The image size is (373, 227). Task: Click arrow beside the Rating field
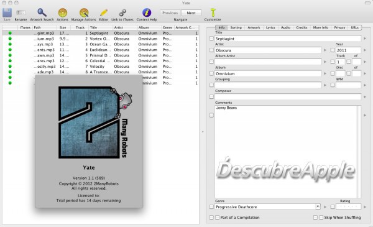pyautogui.click(x=365, y=207)
